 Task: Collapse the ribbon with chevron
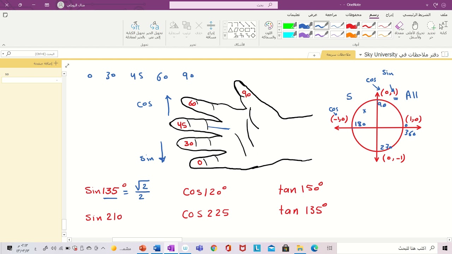tap(4, 45)
